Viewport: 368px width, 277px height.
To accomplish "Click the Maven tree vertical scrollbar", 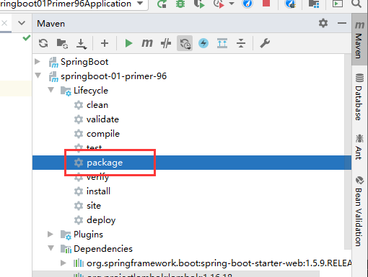I will click(x=348, y=152).
